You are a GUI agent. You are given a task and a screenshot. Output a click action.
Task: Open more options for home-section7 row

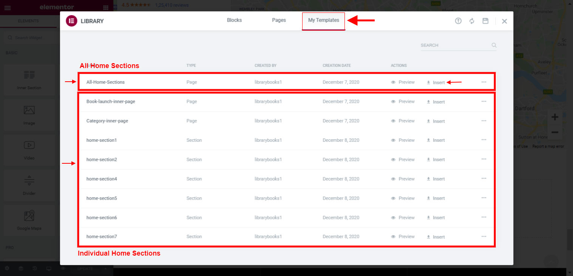coord(484,236)
